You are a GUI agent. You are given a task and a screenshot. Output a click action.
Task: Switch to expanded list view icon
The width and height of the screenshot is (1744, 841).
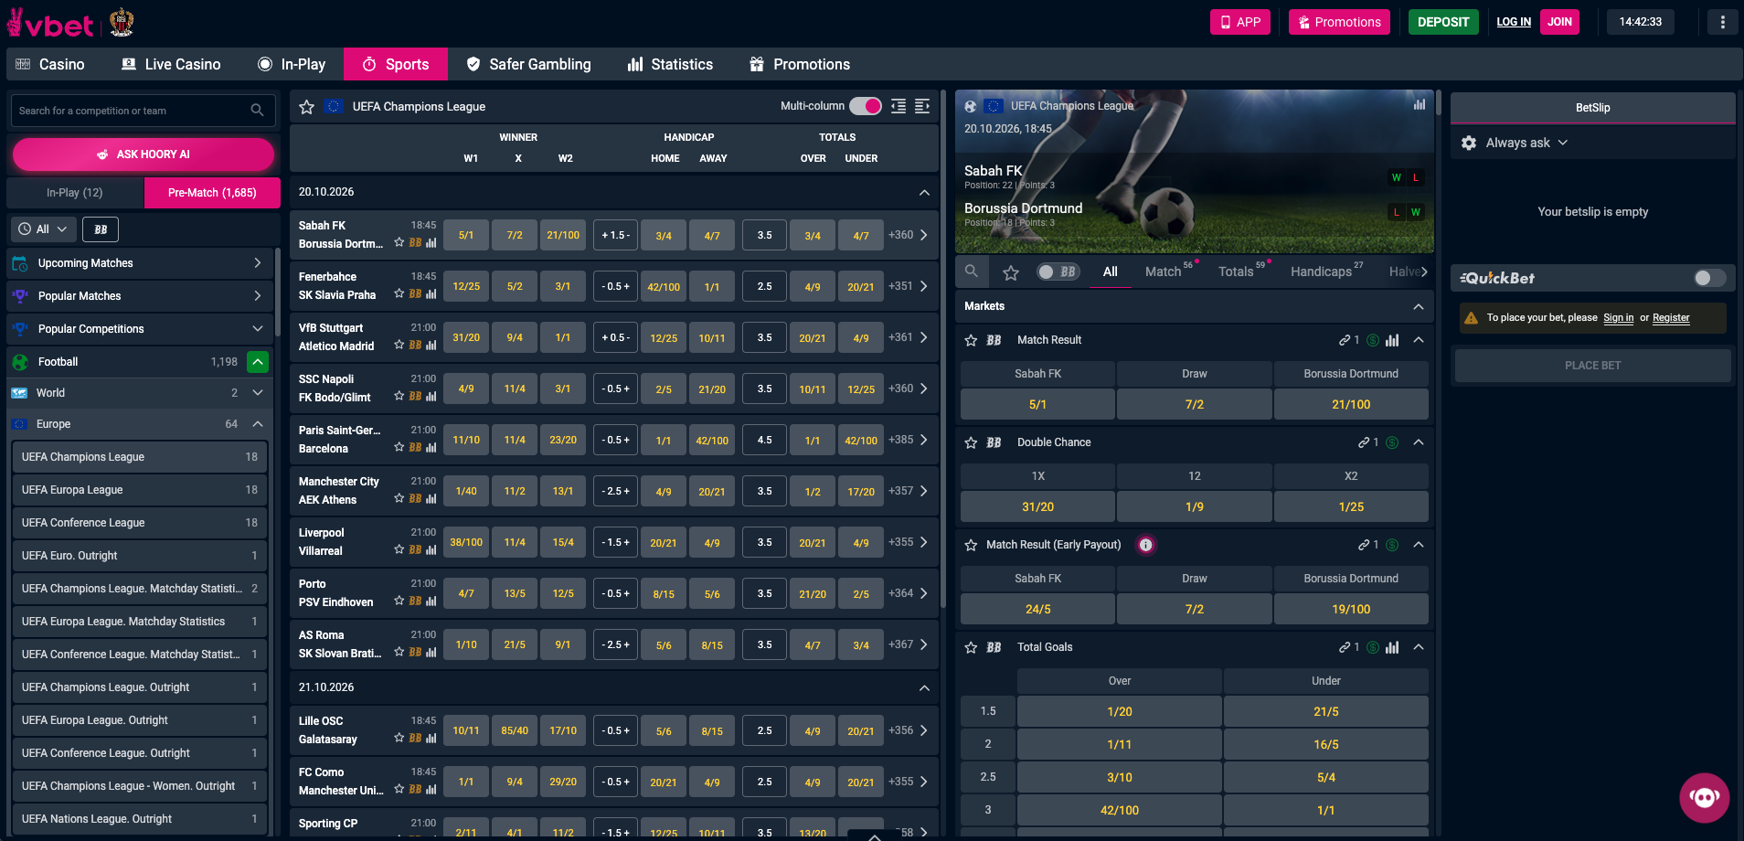click(x=922, y=106)
